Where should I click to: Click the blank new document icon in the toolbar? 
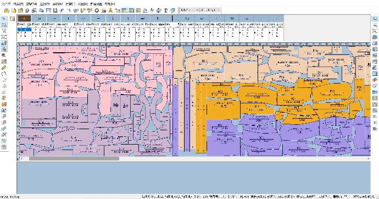pyautogui.click(x=14, y=10)
